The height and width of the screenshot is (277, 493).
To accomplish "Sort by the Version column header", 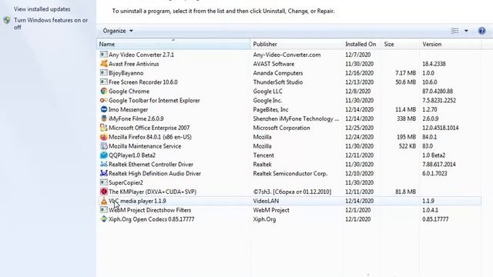I will 450,45.
